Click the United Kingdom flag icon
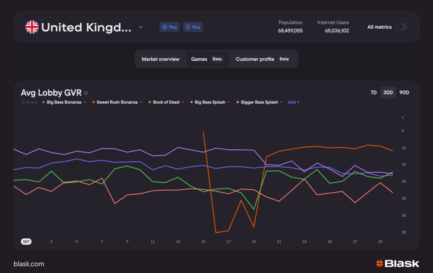This screenshot has width=433, height=273. (32, 27)
